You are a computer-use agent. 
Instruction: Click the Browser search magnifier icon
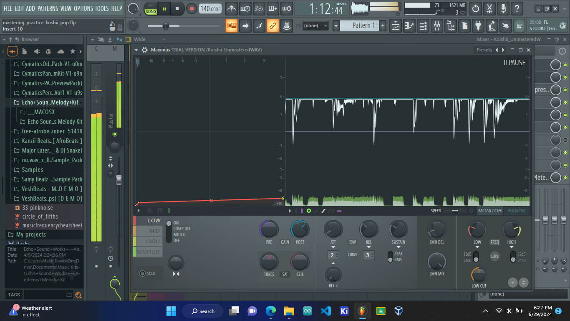[78, 295]
